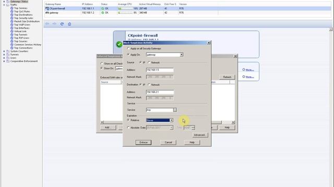Select the CKpoint-firewall gateway row icon
This screenshot has width=334, height=187.
47,8
